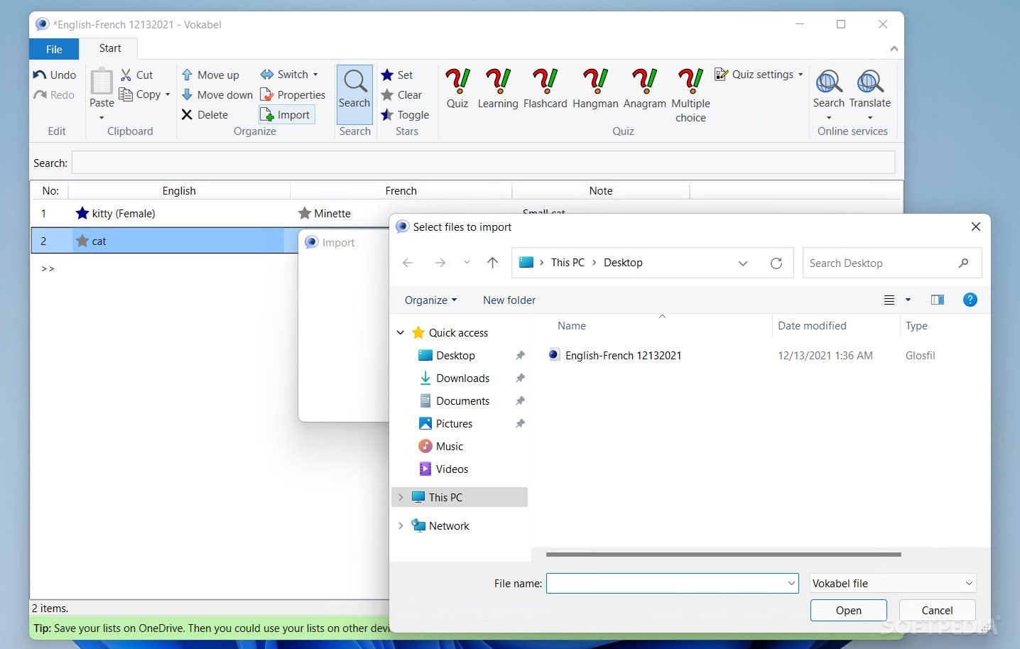Open Properties in Organize group

pyautogui.click(x=293, y=94)
